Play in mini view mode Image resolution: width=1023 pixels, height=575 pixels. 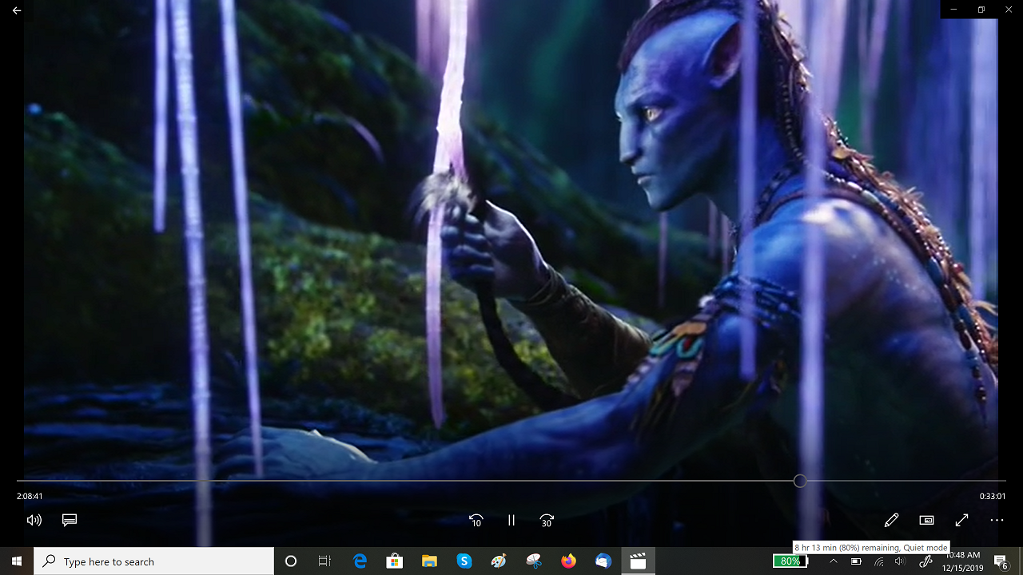tap(926, 520)
